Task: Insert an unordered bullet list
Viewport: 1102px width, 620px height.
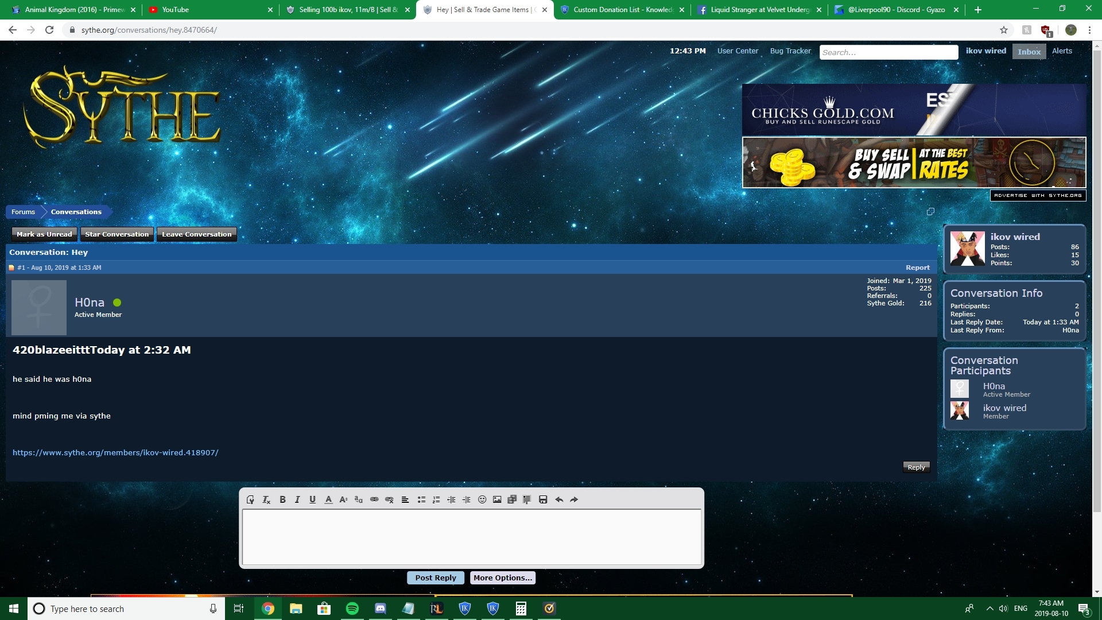Action: pos(421,499)
